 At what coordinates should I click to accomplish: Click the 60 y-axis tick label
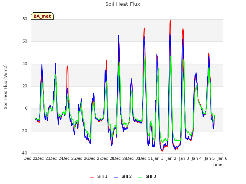click(25, 41)
